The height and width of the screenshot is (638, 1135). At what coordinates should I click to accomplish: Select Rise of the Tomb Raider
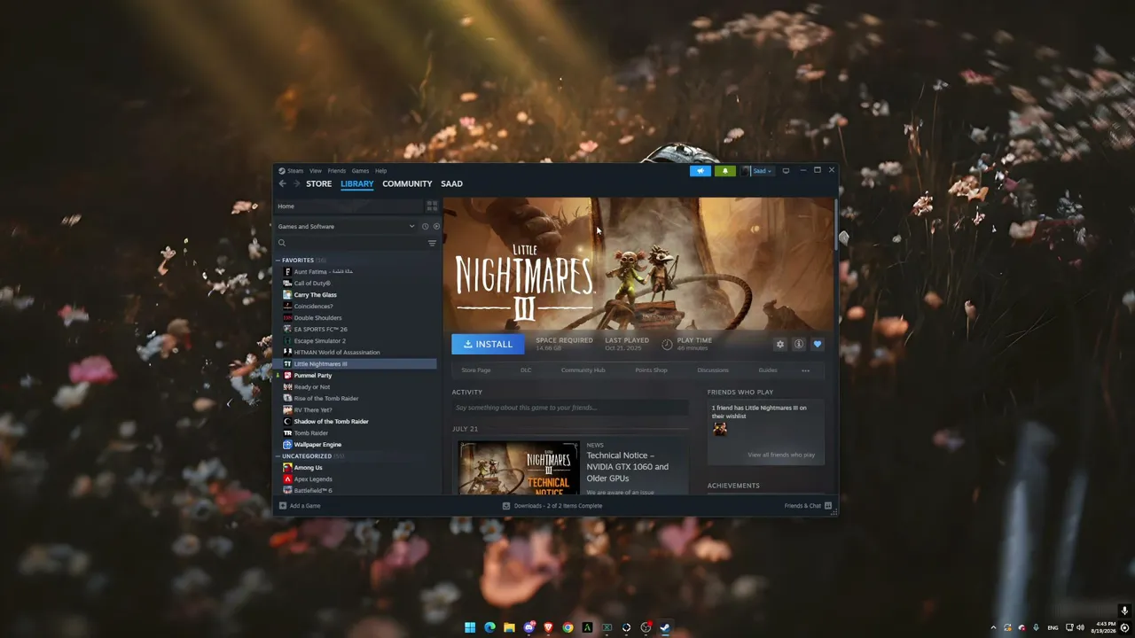point(356,399)
